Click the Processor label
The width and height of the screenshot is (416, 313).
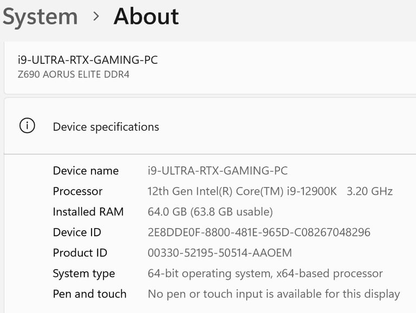(77, 191)
